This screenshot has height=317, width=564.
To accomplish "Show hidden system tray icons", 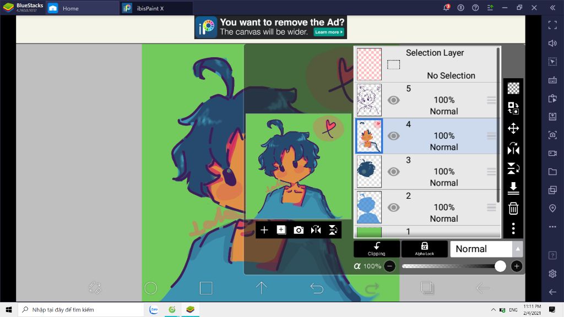I will coord(493,309).
